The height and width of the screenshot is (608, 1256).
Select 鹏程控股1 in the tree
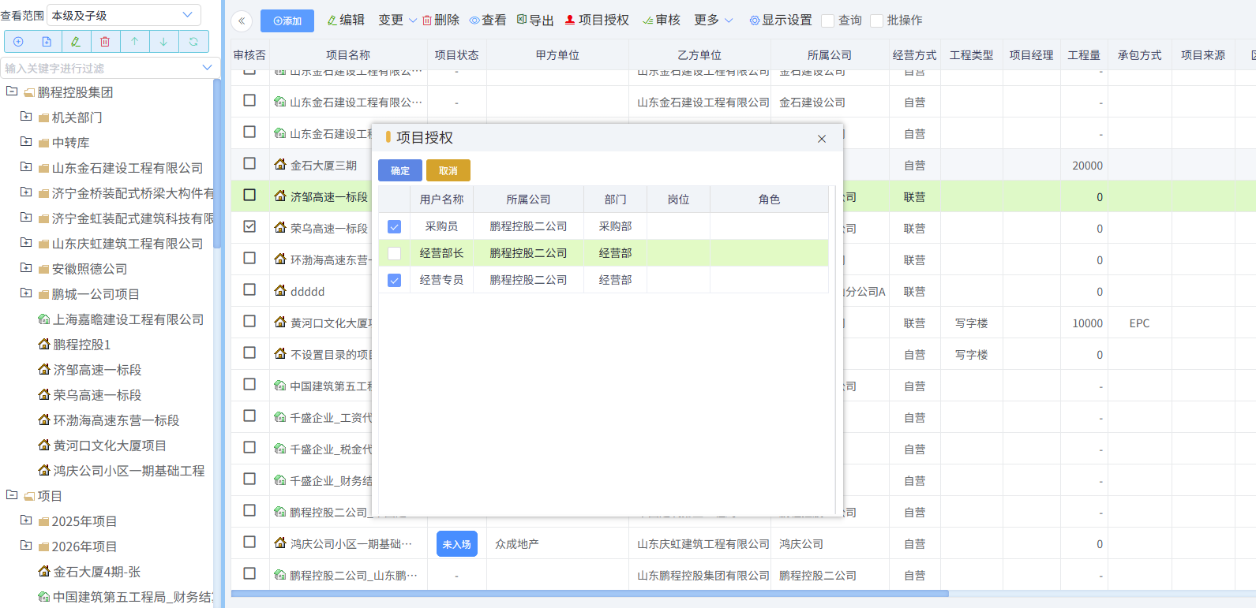(x=82, y=345)
